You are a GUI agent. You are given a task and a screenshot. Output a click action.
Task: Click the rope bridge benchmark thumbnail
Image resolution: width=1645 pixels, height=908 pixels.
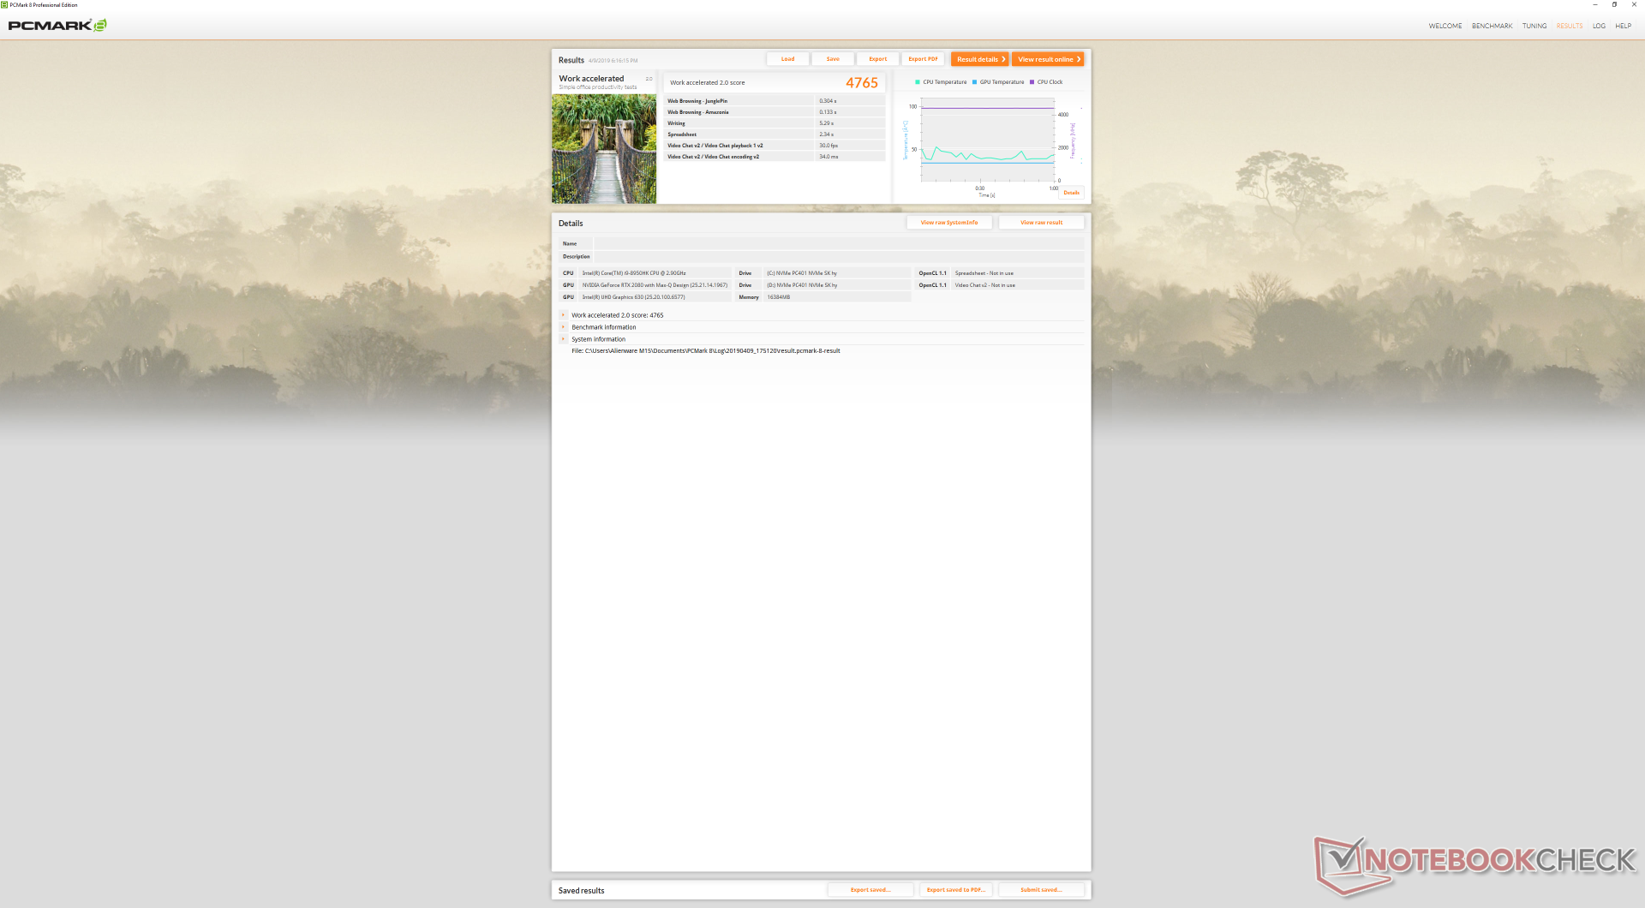click(x=604, y=149)
